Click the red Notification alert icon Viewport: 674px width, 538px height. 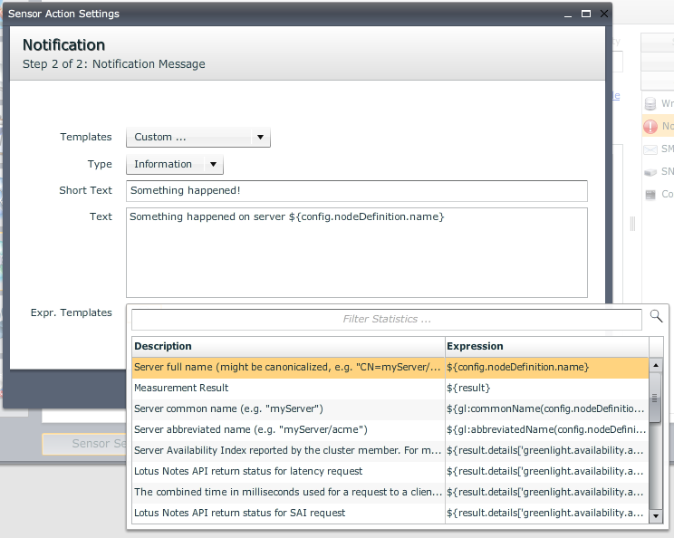650,127
